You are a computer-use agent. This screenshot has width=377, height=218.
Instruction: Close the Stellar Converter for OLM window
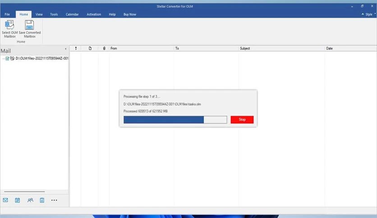[372, 6]
